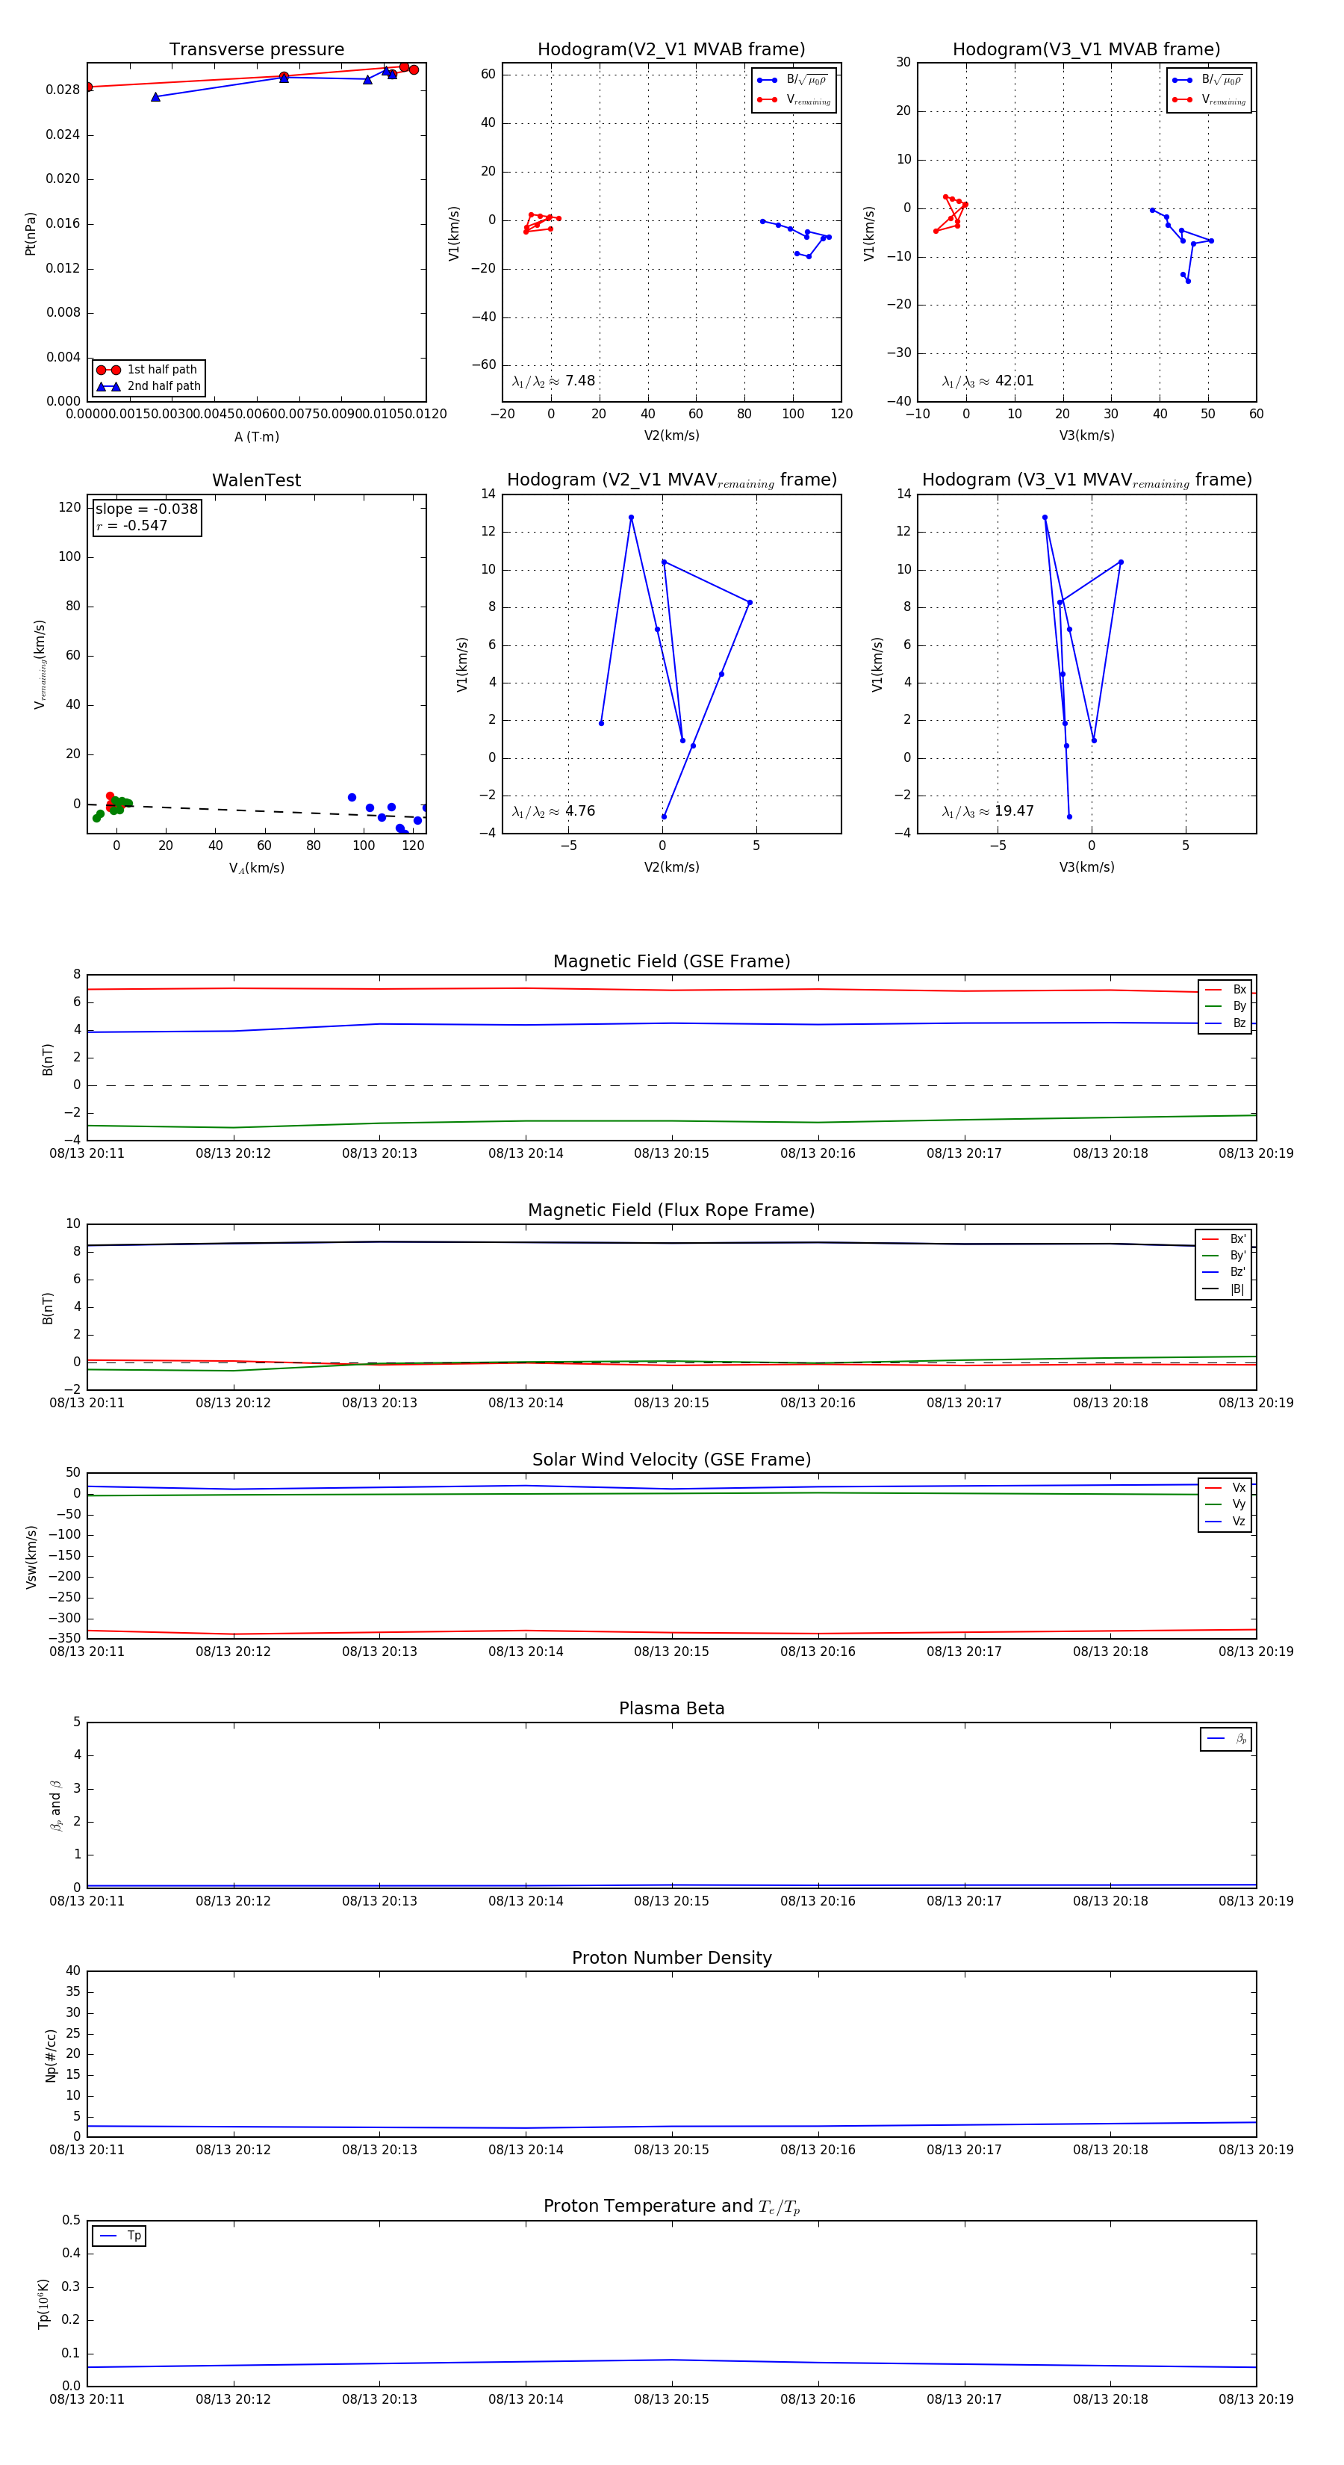
Task: Click the 'WalenTest' plot title
Action: point(256,480)
